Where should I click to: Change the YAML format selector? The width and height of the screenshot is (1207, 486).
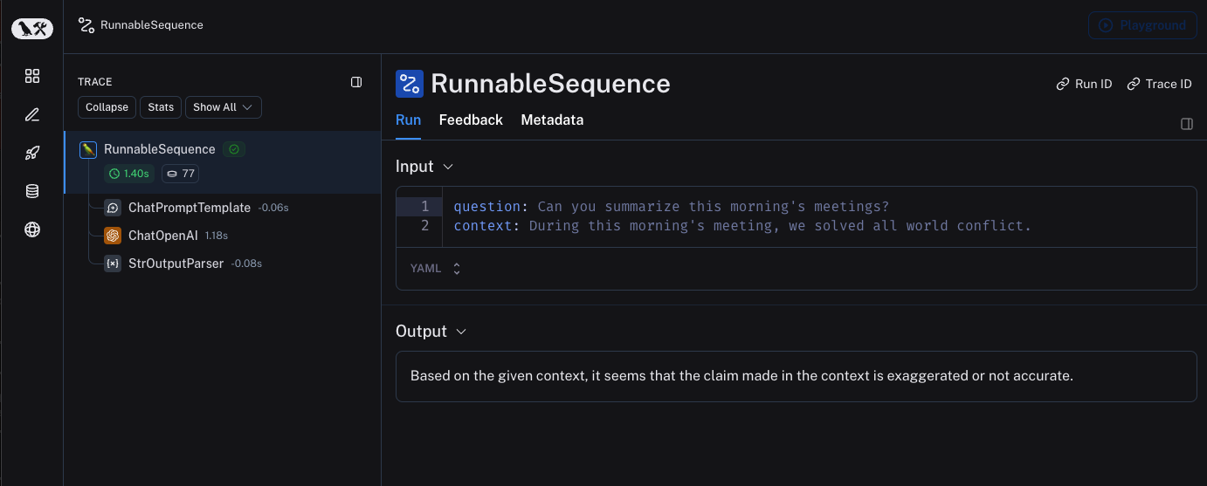tap(435, 269)
